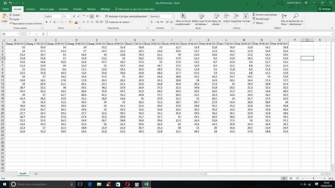
Task: Apply the red font color
Action: click(x=76, y=22)
